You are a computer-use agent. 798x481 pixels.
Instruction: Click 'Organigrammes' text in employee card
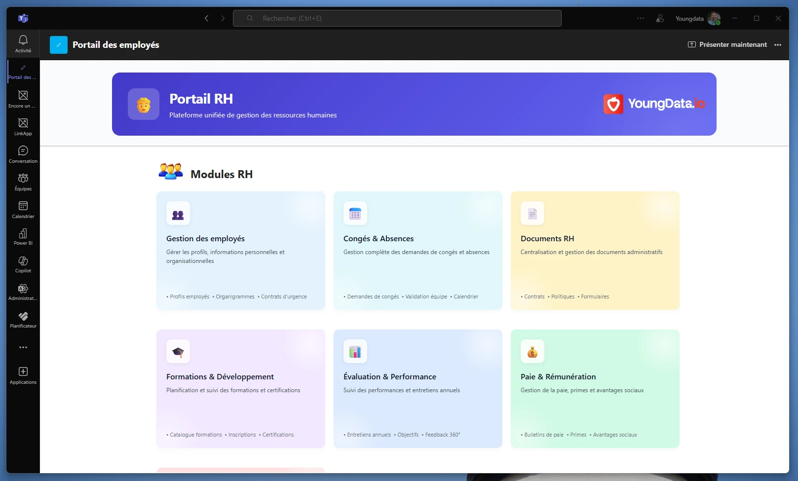tap(235, 296)
